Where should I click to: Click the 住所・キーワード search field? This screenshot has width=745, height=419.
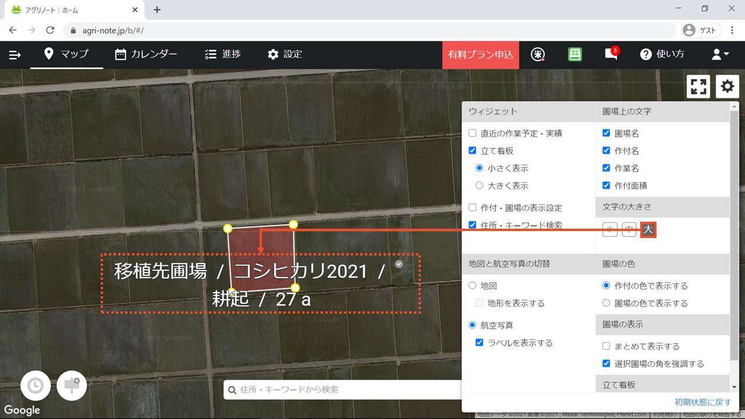[x=343, y=389]
